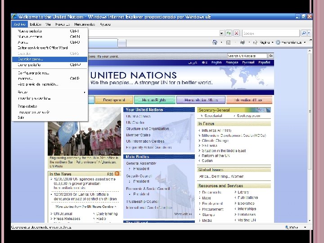This screenshot has height=243, width=324.
Task: Open the address bar history dropdown arrow
Action: 221,33
